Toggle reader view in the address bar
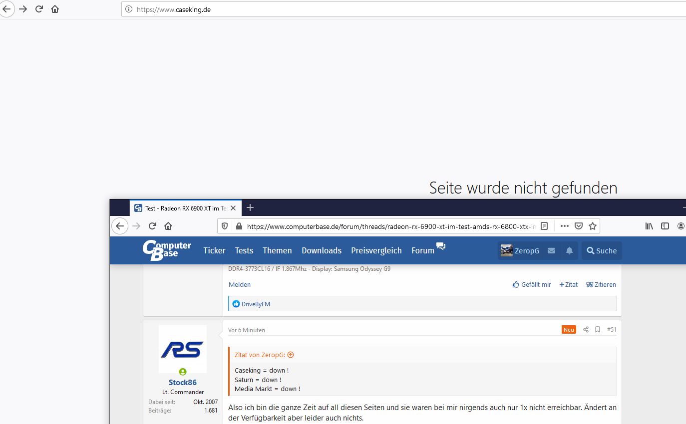 click(544, 226)
